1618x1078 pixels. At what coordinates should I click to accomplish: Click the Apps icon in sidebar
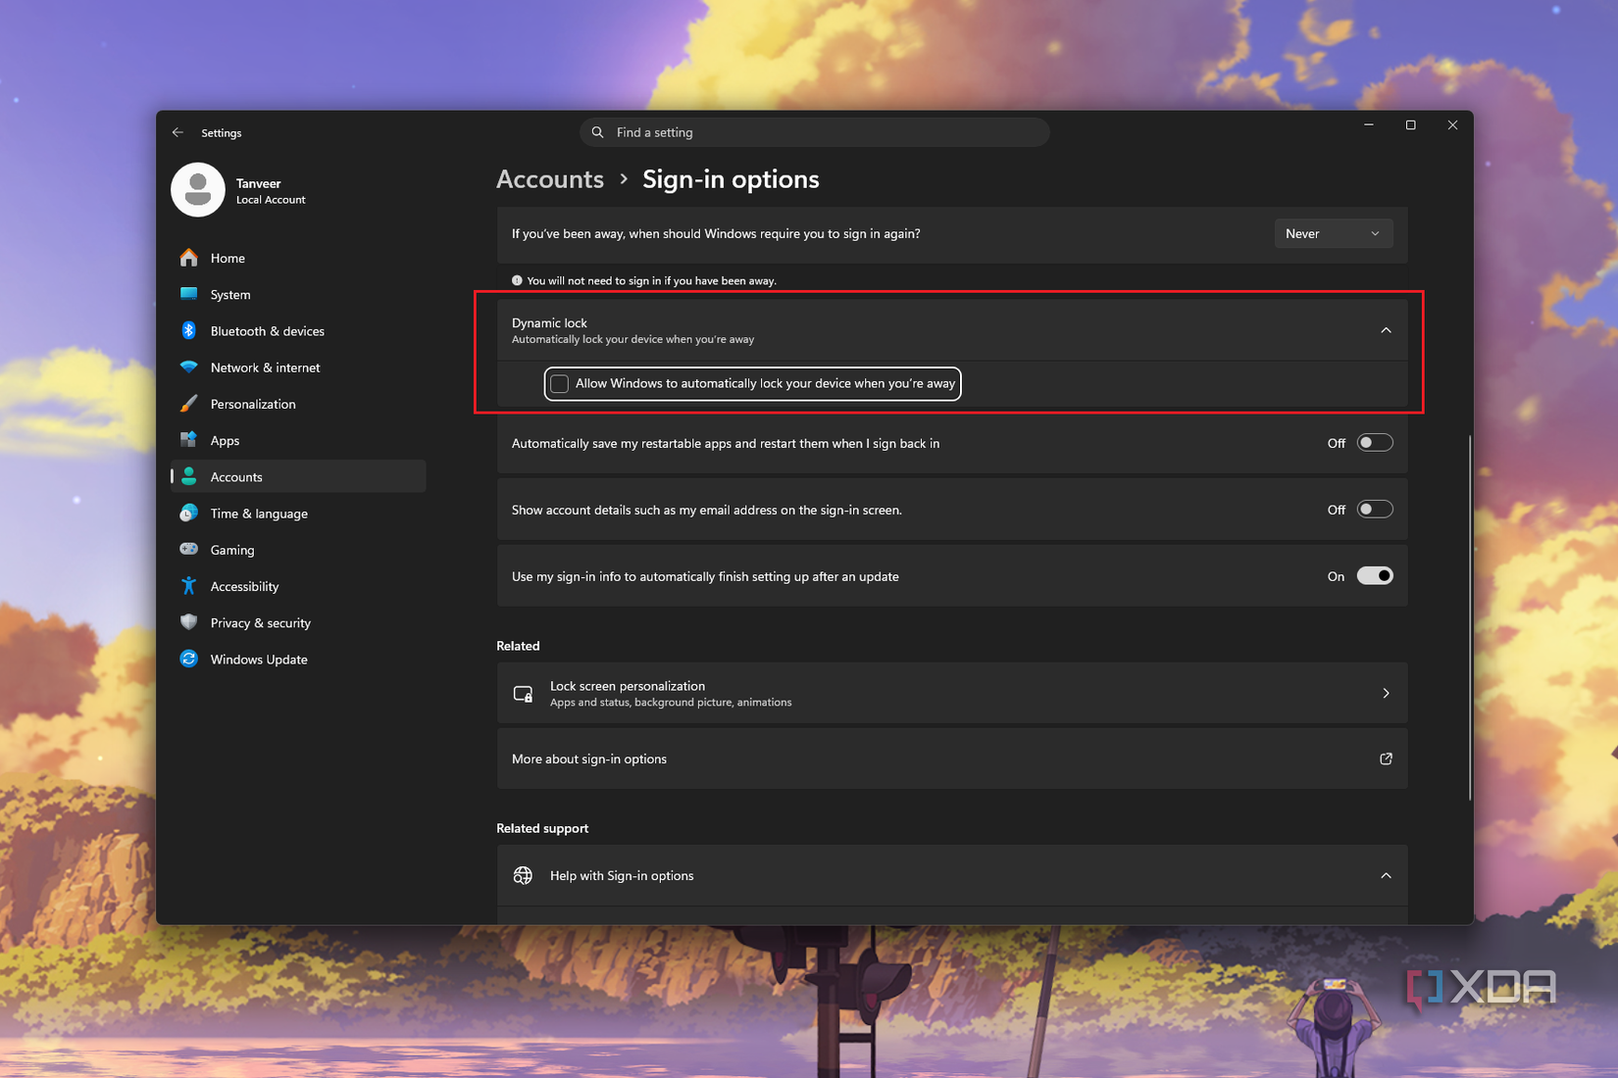(189, 440)
